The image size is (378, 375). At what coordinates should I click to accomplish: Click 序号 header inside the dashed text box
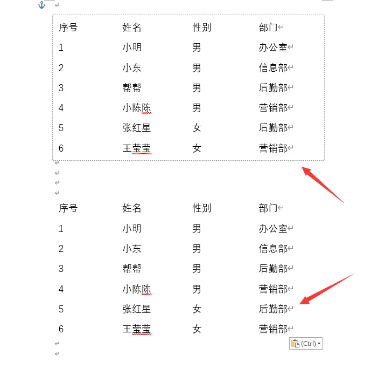pyautogui.click(x=68, y=28)
